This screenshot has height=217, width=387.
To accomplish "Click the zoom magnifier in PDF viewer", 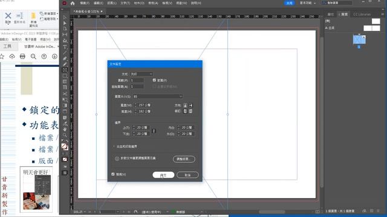I will pos(33,56).
